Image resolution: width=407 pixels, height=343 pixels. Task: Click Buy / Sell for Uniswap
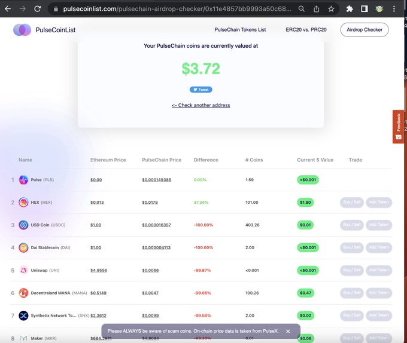[x=352, y=270]
